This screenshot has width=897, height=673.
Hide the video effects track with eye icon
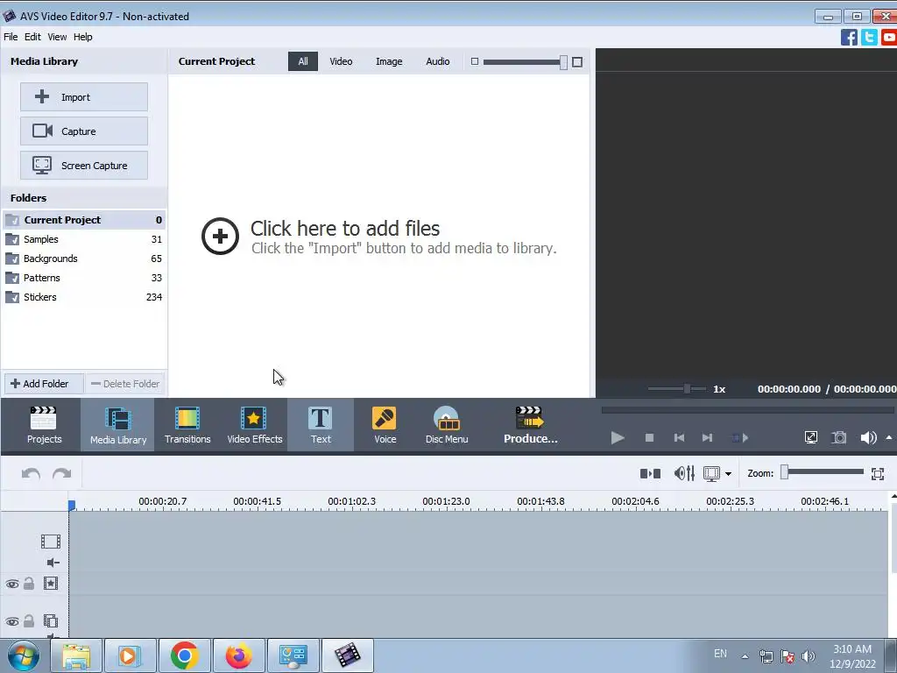click(12, 584)
